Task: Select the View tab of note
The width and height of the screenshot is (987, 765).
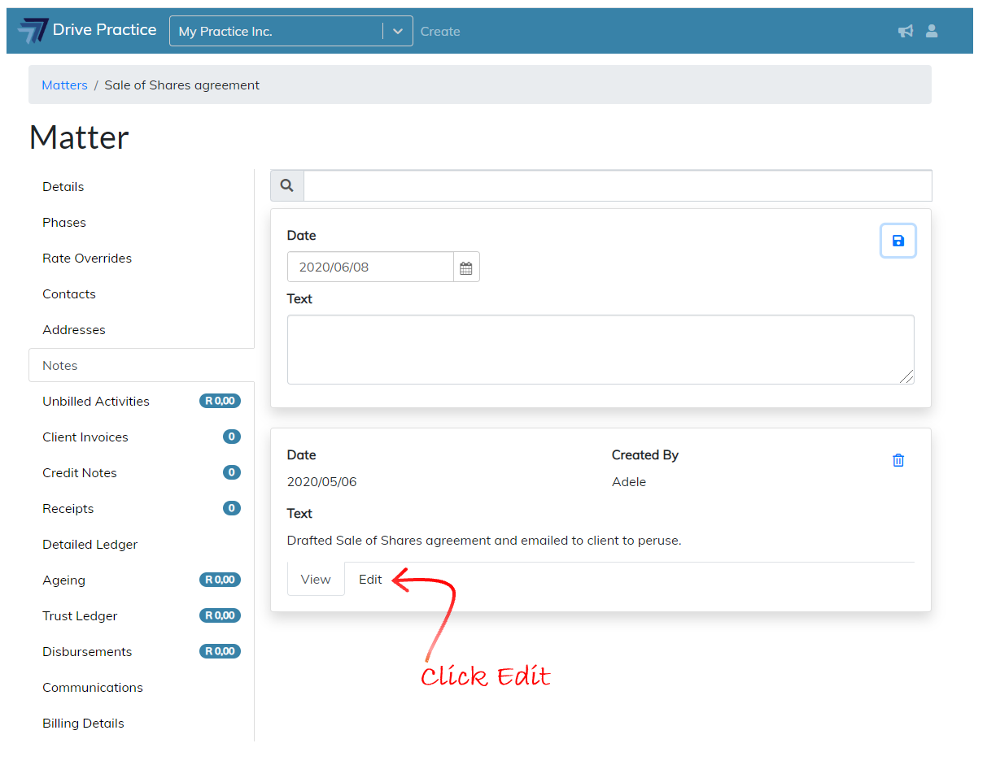Action: 316,580
